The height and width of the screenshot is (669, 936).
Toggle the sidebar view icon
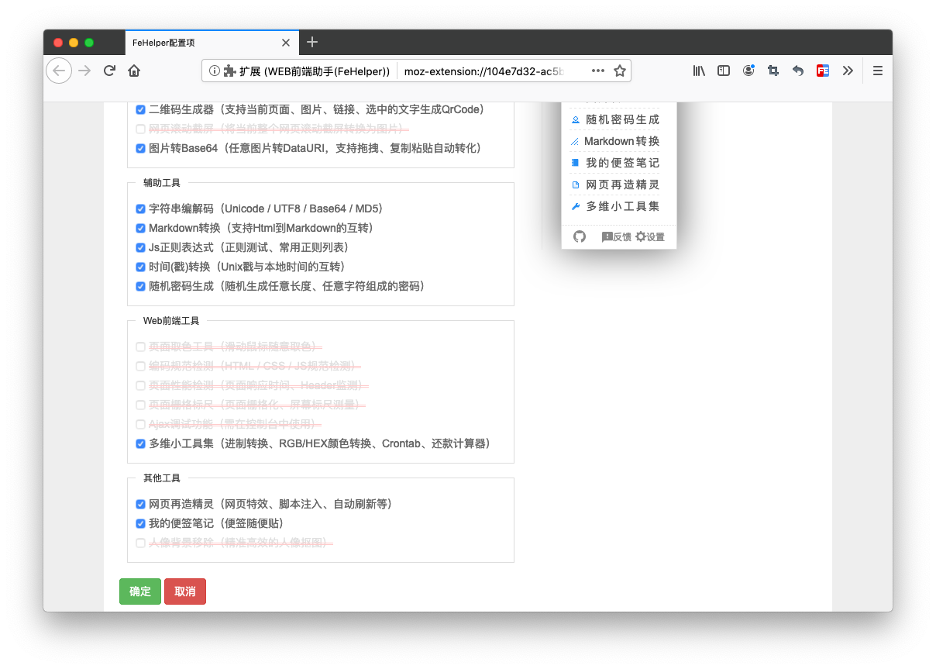[x=724, y=71]
